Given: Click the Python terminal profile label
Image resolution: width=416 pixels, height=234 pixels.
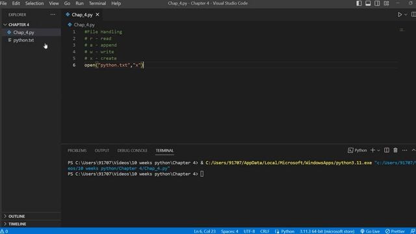Looking at the screenshot, I should [357, 150].
